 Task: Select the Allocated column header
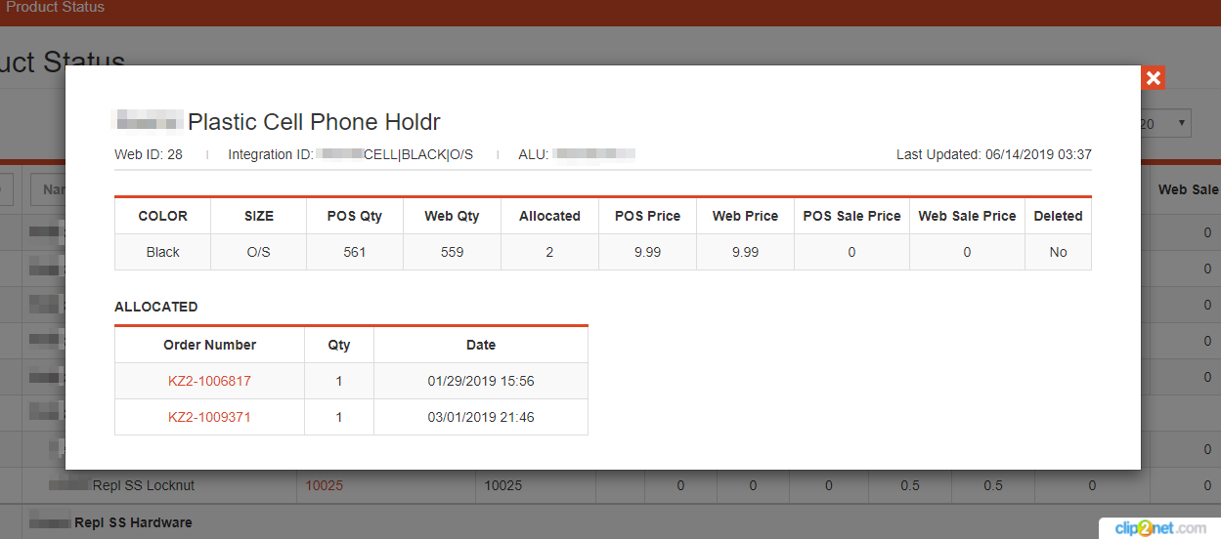549,216
